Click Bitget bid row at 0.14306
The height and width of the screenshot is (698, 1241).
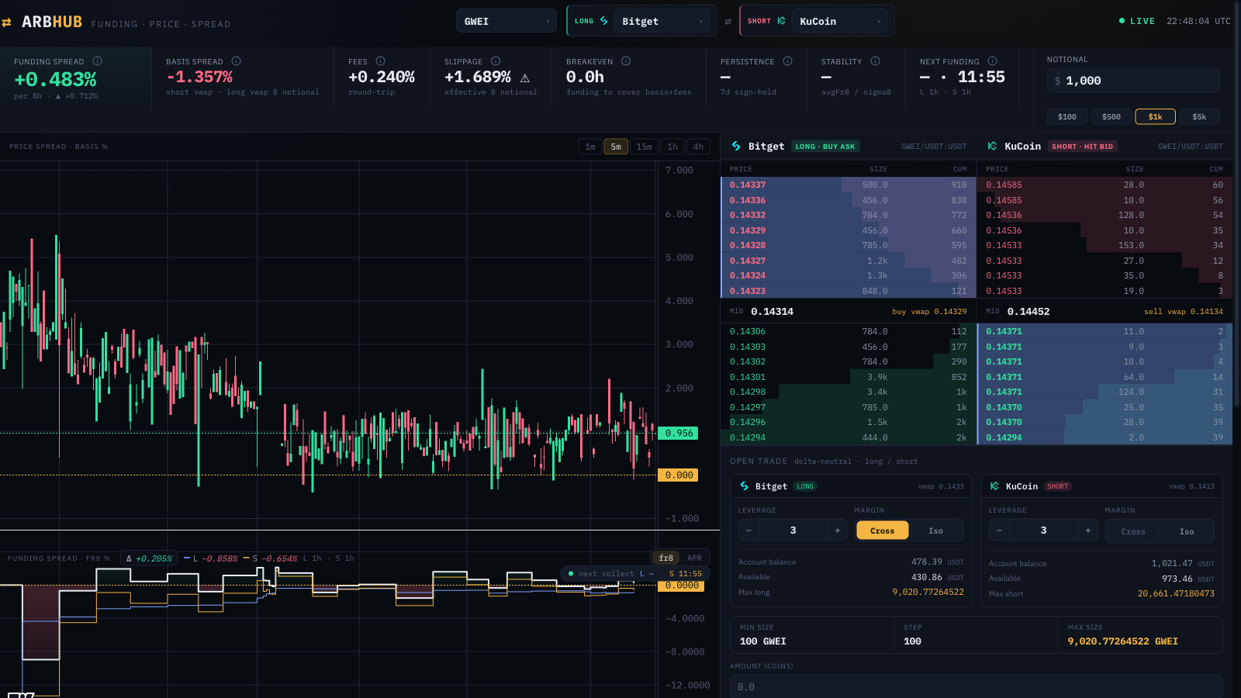(x=848, y=331)
